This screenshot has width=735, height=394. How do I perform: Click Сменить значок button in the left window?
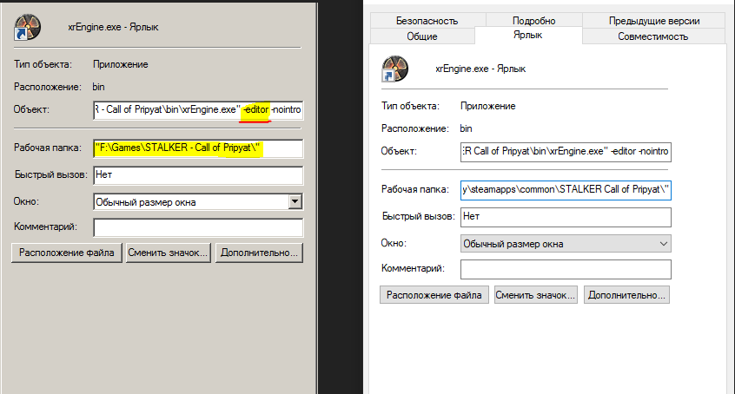pyautogui.click(x=168, y=253)
